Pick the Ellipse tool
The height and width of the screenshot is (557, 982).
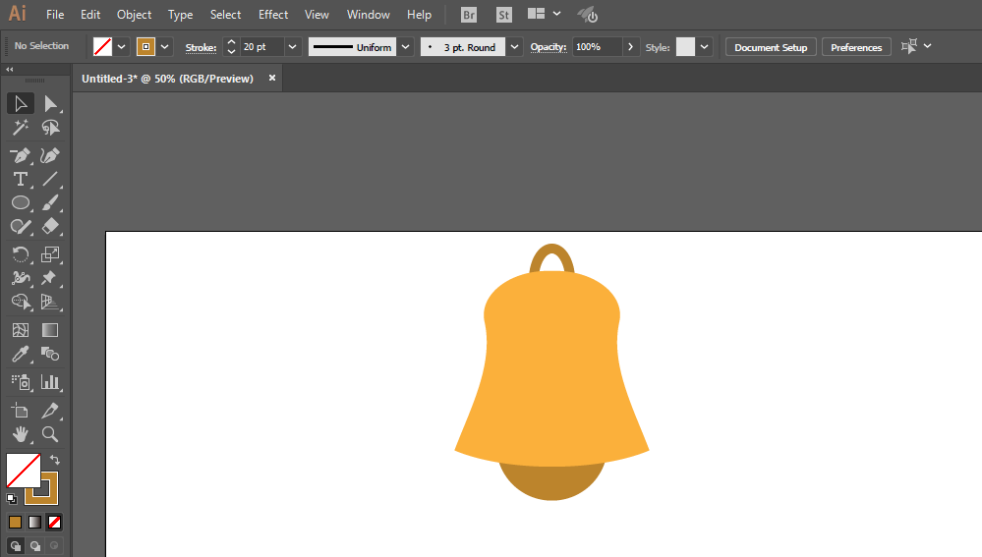[20, 202]
